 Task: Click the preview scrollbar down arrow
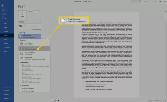(x=165, y=98)
